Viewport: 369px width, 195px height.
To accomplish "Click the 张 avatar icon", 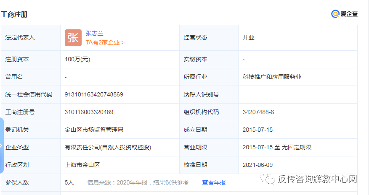I will click(x=73, y=38).
